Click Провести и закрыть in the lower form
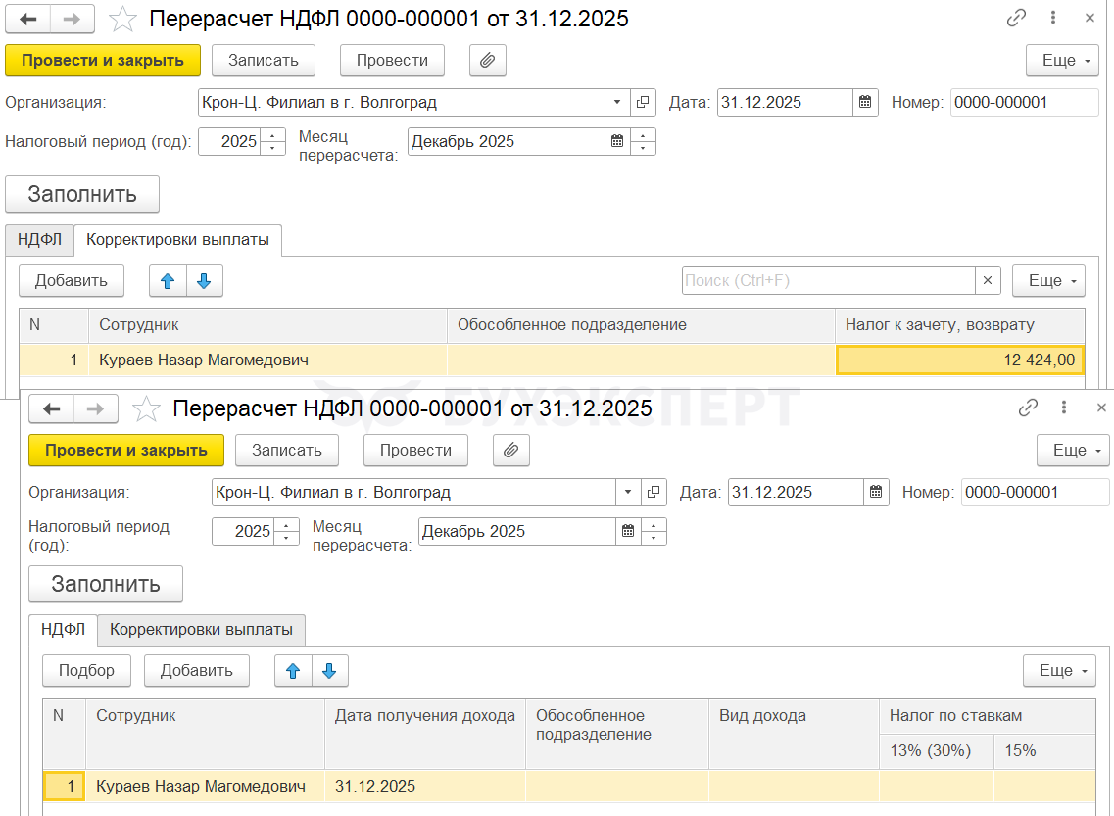The image size is (1114, 816). 126,451
